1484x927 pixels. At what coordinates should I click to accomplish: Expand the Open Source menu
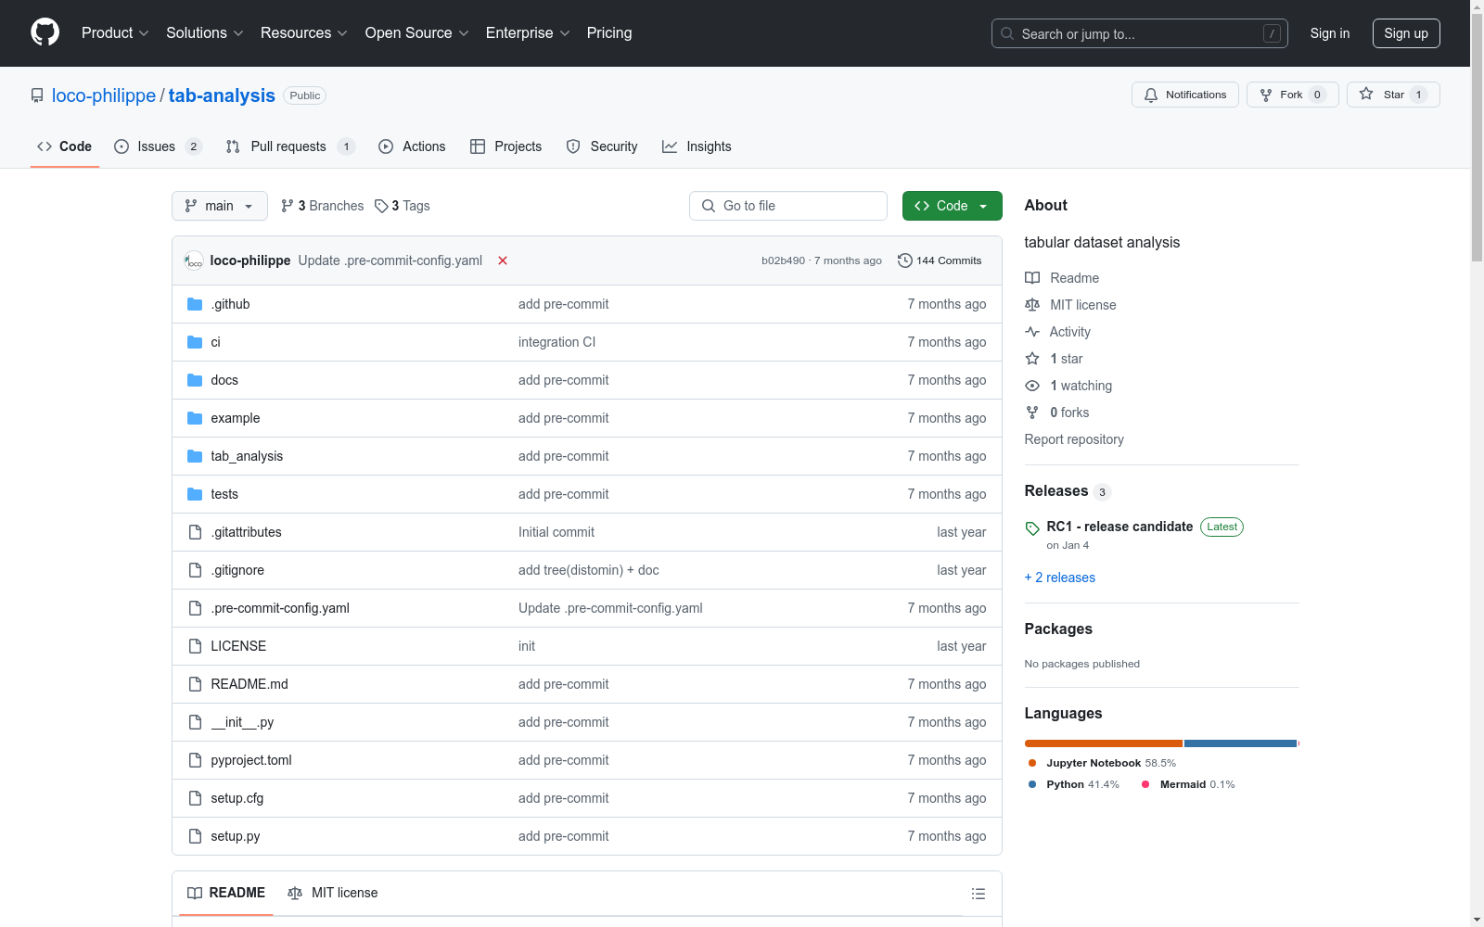[x=417, y=33]
